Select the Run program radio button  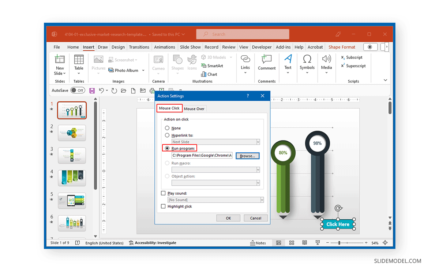(x=167, y=148)
